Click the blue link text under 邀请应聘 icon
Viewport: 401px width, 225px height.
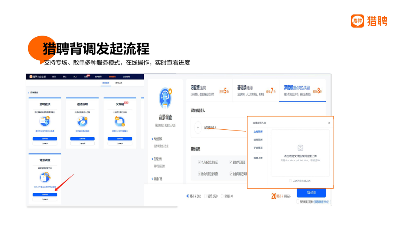pos(82,131)
